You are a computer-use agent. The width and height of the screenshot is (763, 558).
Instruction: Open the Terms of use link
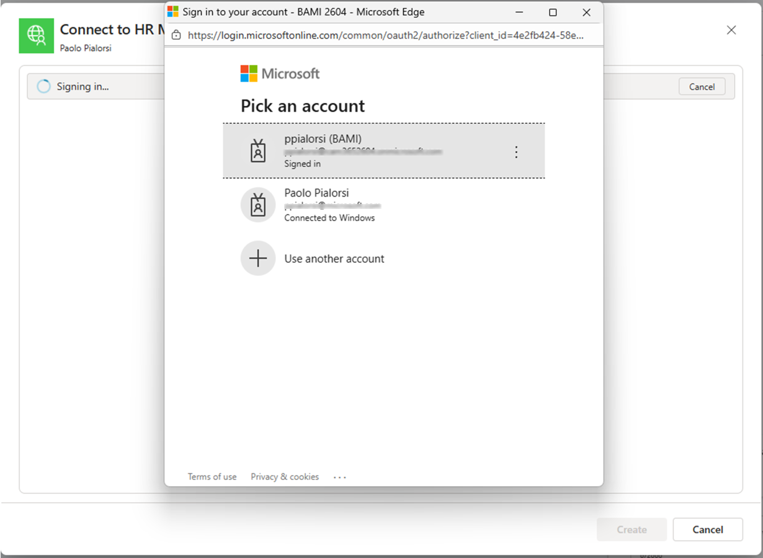(212, 477)
